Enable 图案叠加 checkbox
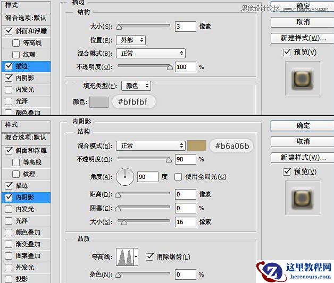The height and width of the screenshot is (283, 334). (x=9, y=256)
